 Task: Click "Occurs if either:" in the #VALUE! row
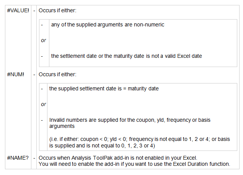click(57, 10)
